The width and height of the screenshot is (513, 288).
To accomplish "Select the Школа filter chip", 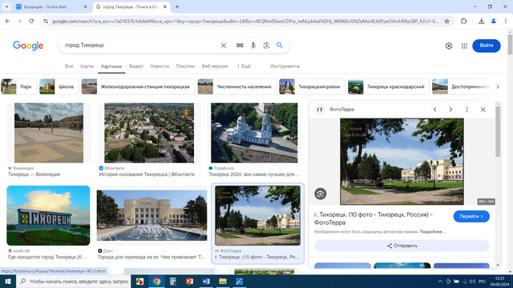I will (x=59, y=86).
